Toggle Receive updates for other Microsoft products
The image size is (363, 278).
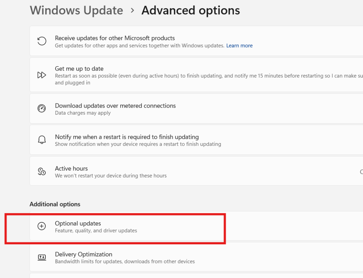coord(177,41)
